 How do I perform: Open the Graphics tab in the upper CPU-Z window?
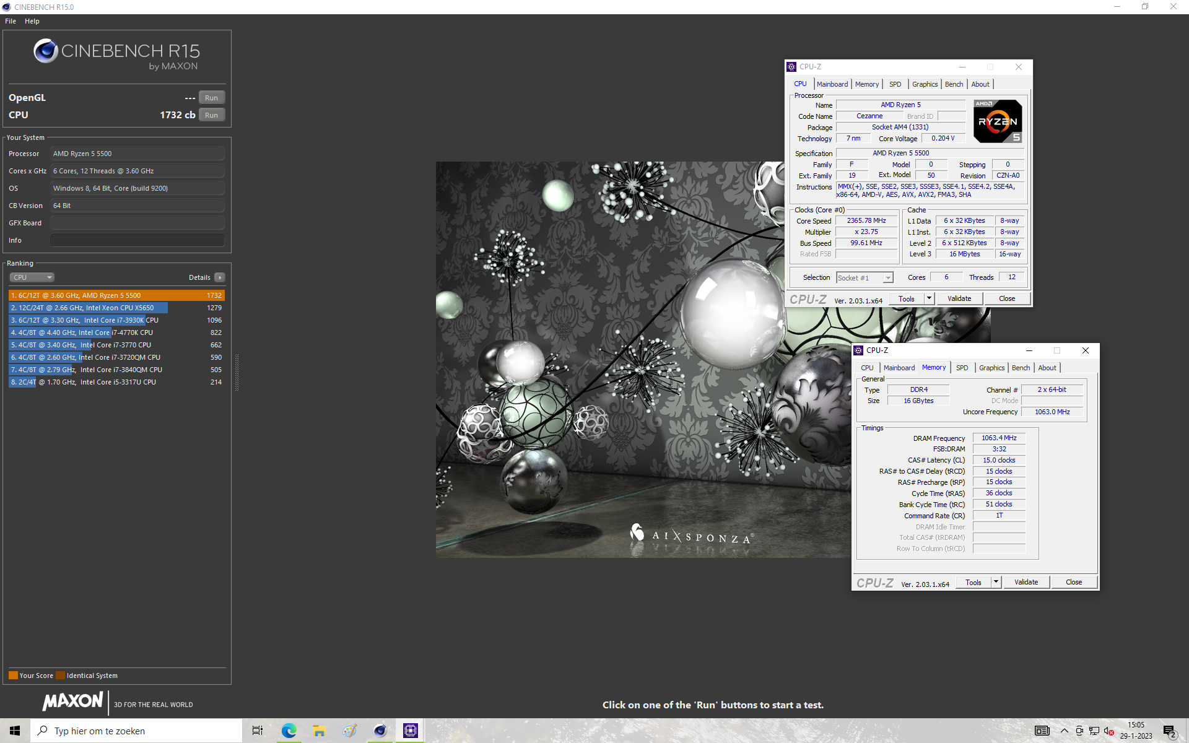[925, 84]
